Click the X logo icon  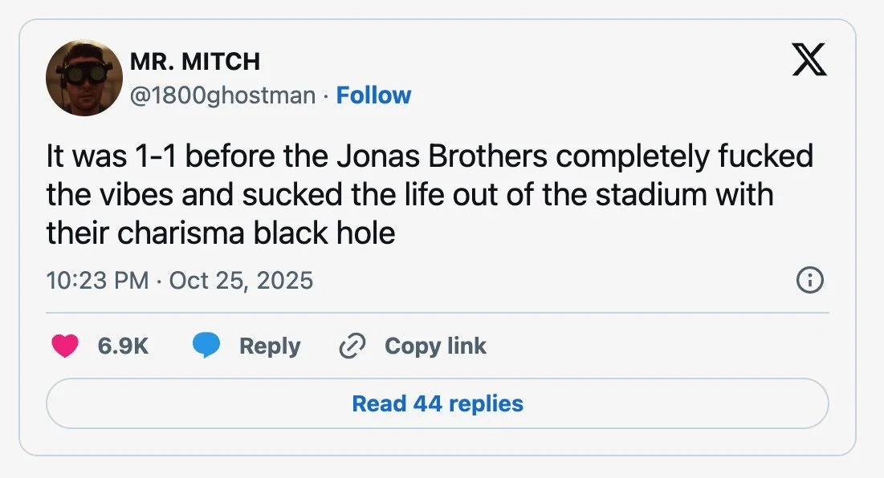(x=809, y=60)
